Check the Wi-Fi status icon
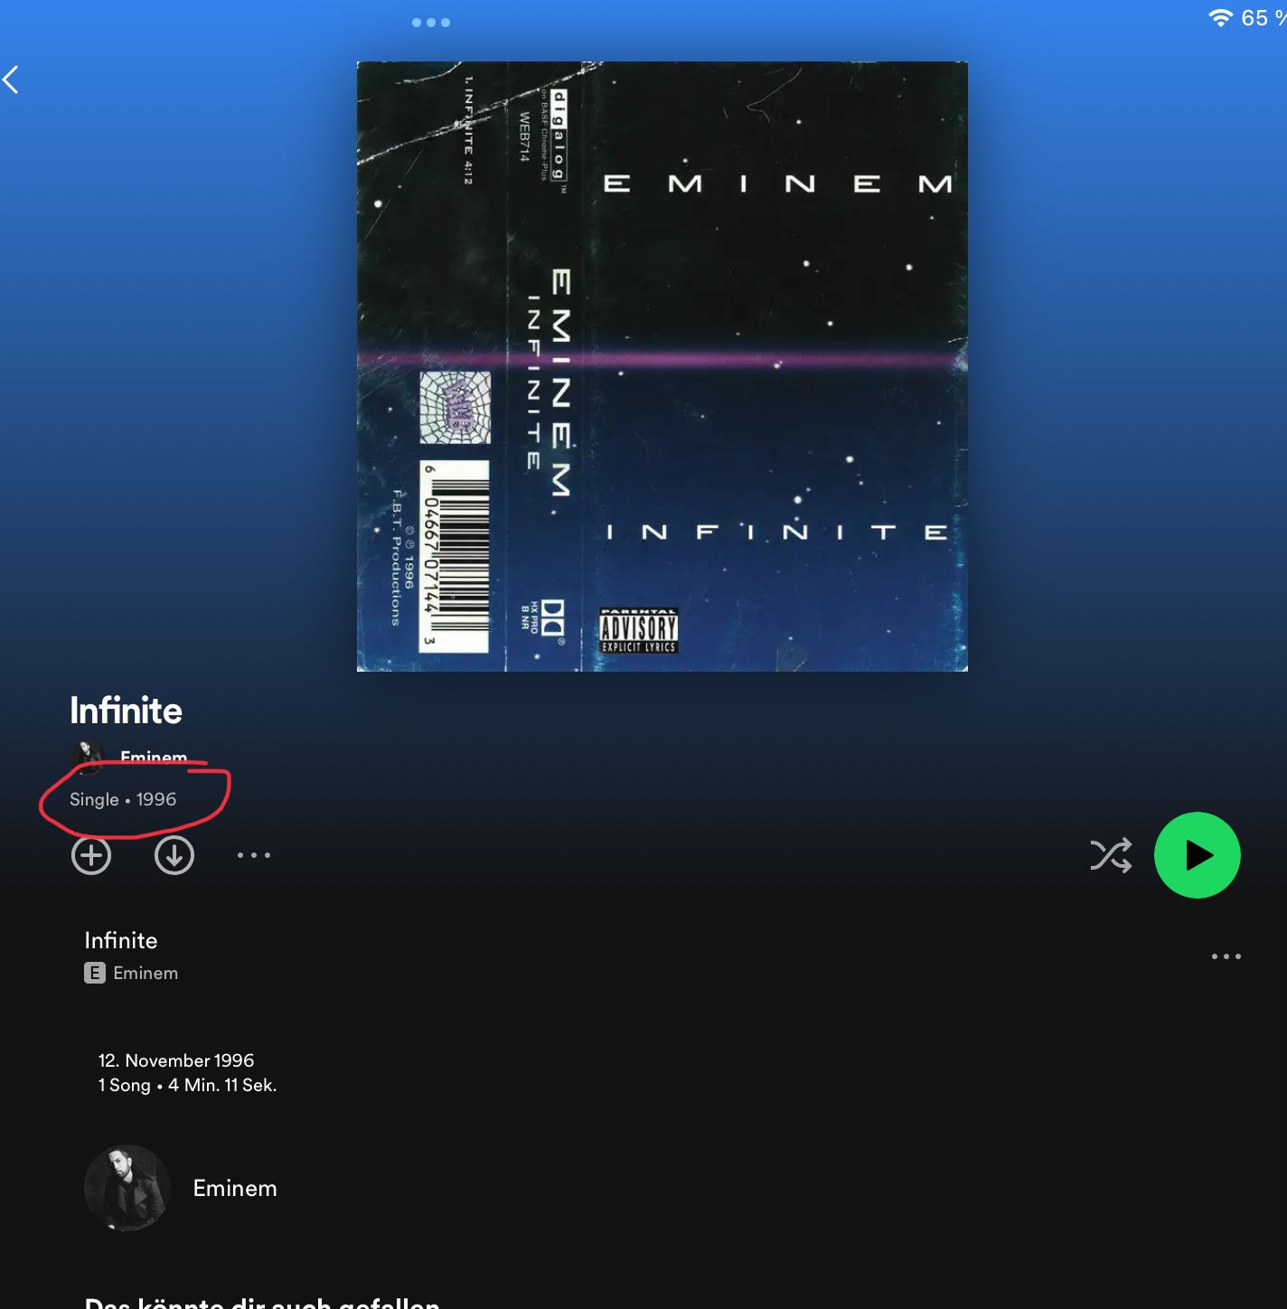This screenshot has width=1287, height=1309. [x=1220, y=17]
